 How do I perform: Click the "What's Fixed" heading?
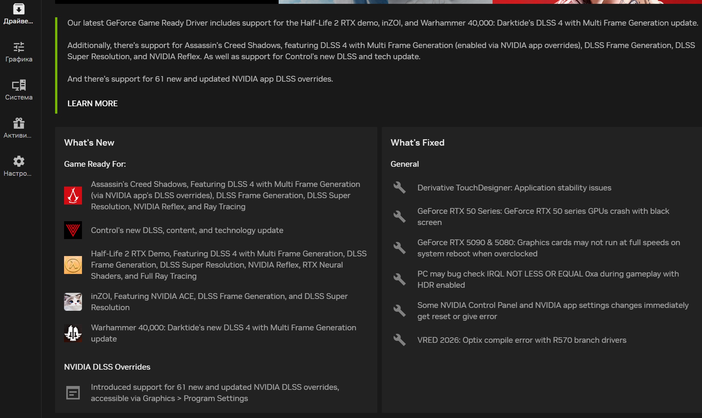click(417, 143)
